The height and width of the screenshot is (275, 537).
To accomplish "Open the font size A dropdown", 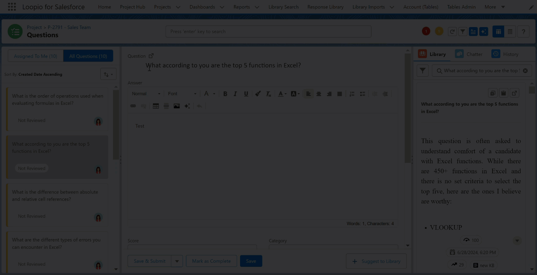I will tap(209, 94).
